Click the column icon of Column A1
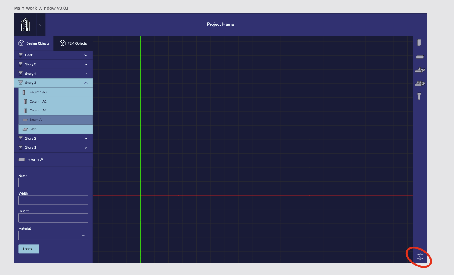 25,101
